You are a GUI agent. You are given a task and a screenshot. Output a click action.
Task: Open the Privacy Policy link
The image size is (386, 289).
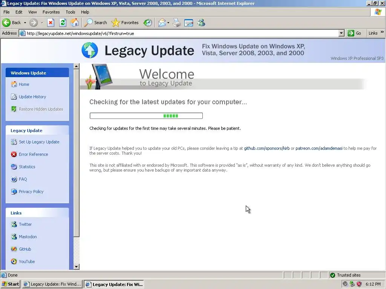(x=31, y=192)
